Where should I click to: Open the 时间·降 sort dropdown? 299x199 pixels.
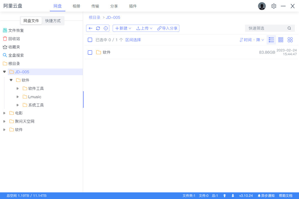tap(252, 40)
